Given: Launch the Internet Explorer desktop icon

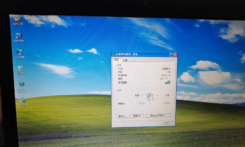Looking at the screenshot, I should [x=22, y=87].
